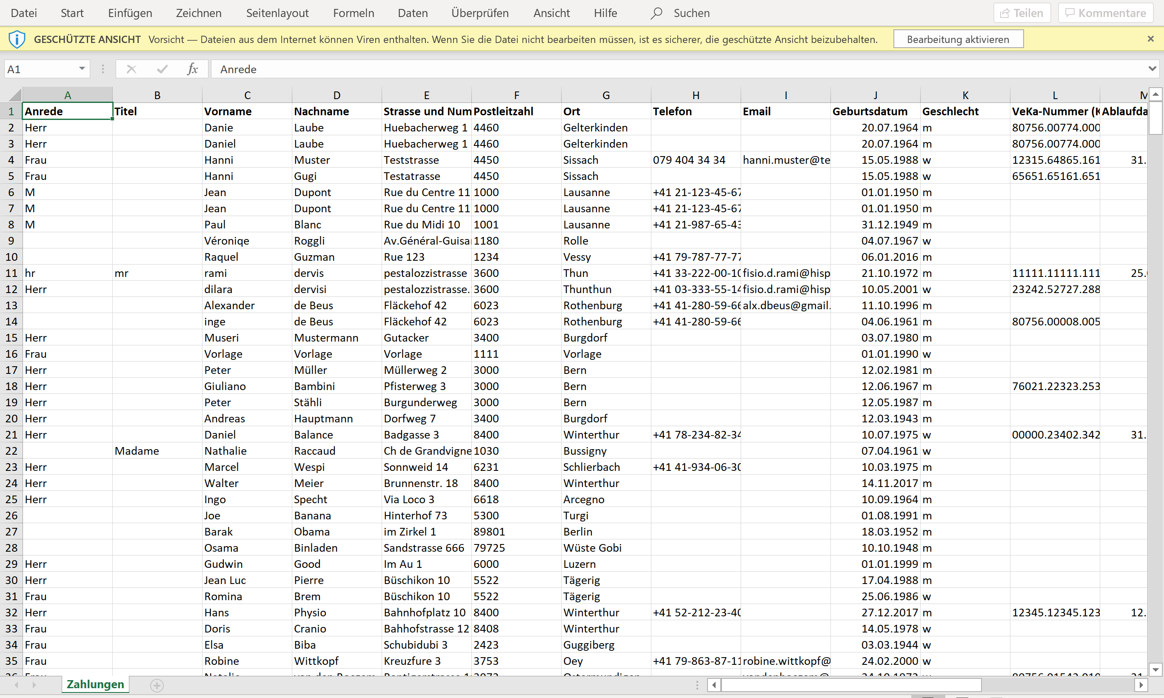The width and height of the screenshot is (1164, 698).
Task: Switch to the Start ribbon tab
Action: 72,13
